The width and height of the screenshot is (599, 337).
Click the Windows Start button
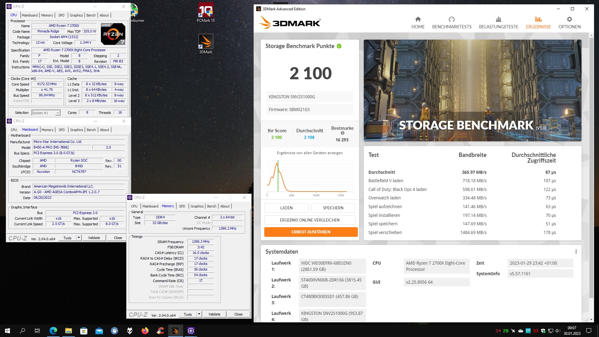coord(7,331)
